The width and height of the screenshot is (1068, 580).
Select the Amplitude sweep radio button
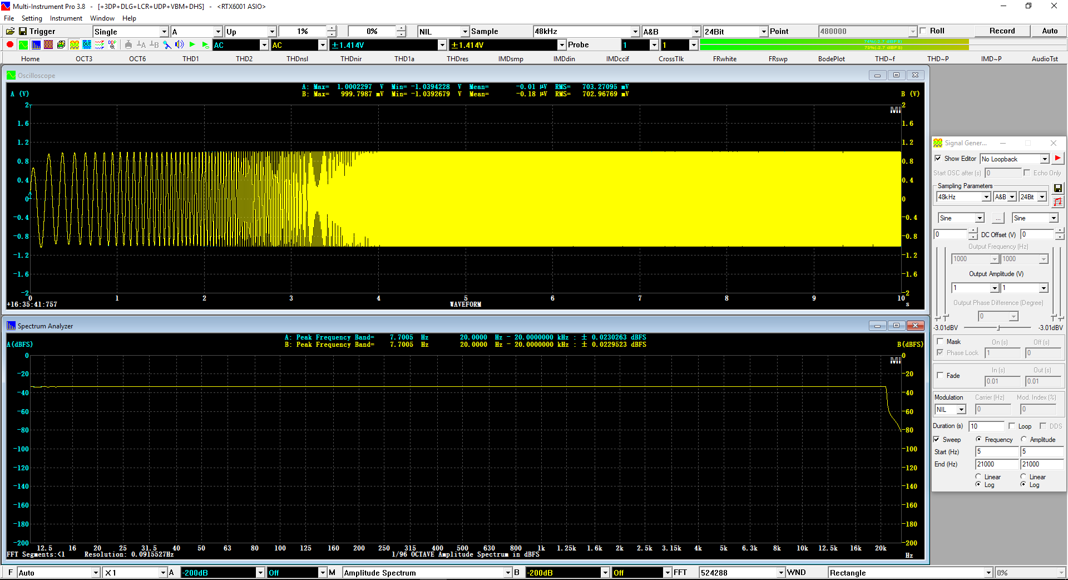[1023, 440]
